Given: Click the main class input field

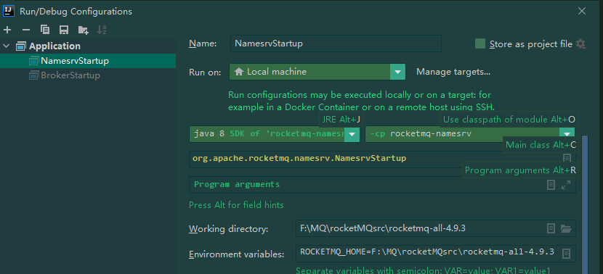Looking at the screenshot, I should click(382, 159).
